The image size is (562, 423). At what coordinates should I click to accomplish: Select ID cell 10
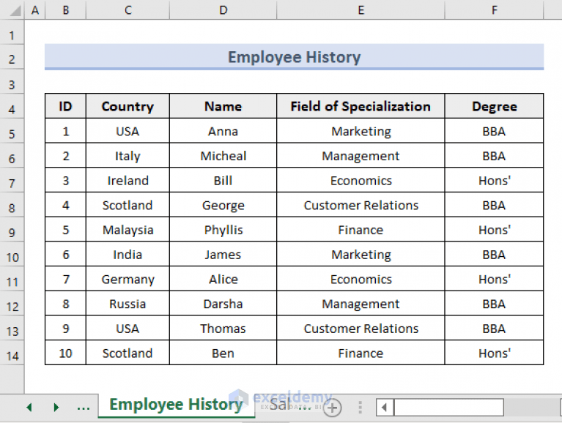[66, 353]
